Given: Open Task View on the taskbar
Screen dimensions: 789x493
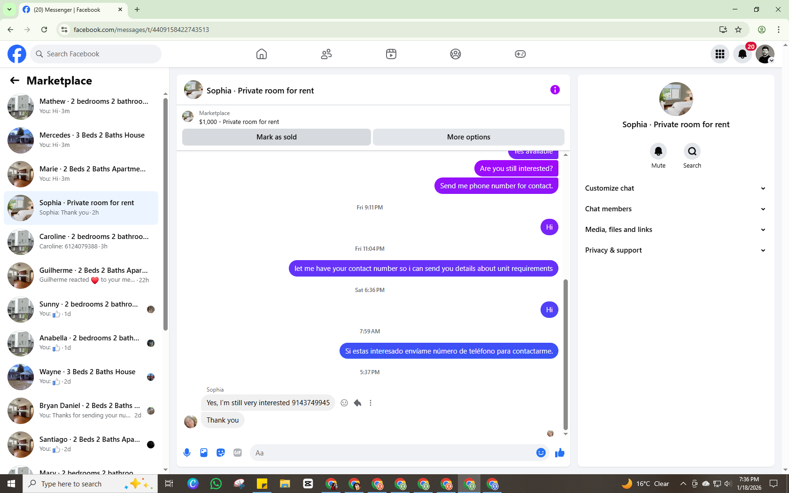Looking at the screenshot, I should click(169, 484).
